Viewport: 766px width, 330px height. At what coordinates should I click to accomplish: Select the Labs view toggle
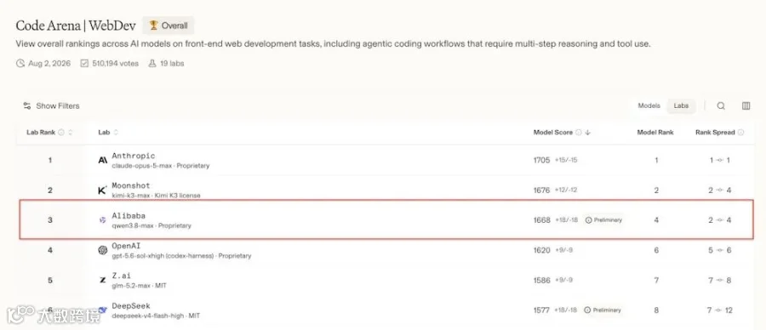point(681,106)
